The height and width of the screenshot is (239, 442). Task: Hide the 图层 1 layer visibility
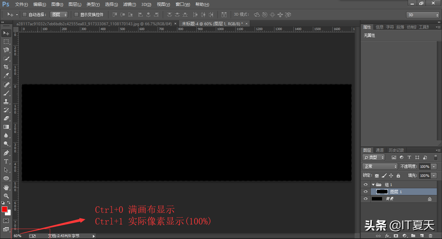click(366, 192)
